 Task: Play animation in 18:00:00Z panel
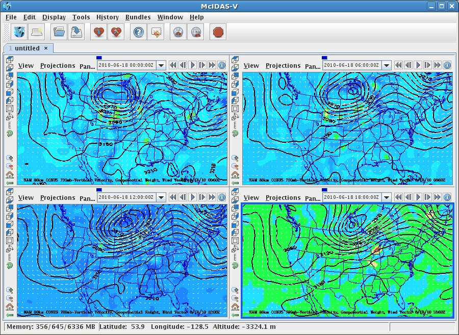[x=418, y=197]
